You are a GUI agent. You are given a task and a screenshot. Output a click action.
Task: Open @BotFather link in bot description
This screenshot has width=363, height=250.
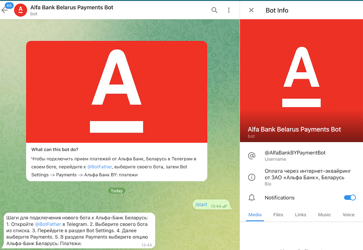click(x=100, y=167)
